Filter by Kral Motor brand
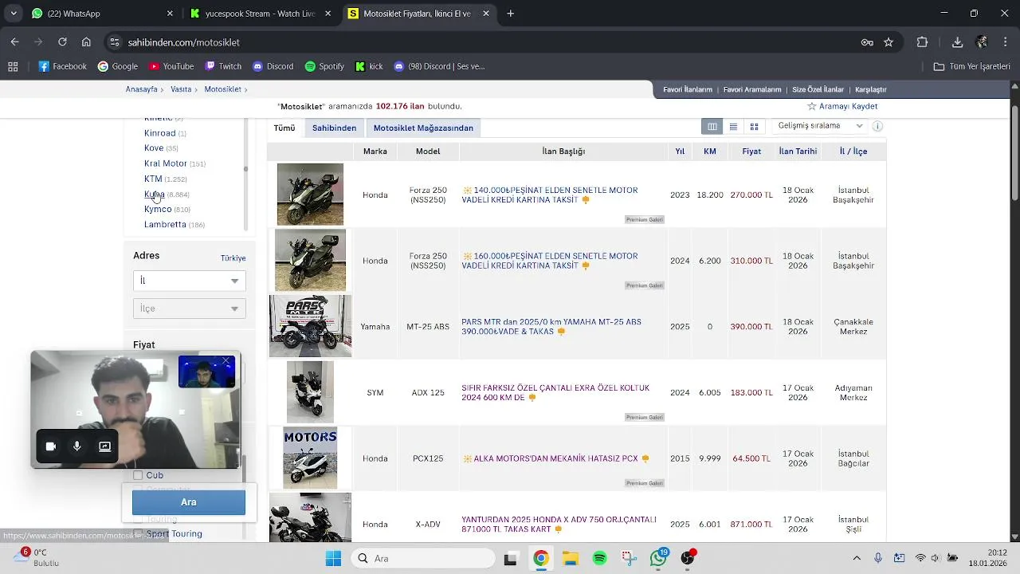 (x=165, y=163)
